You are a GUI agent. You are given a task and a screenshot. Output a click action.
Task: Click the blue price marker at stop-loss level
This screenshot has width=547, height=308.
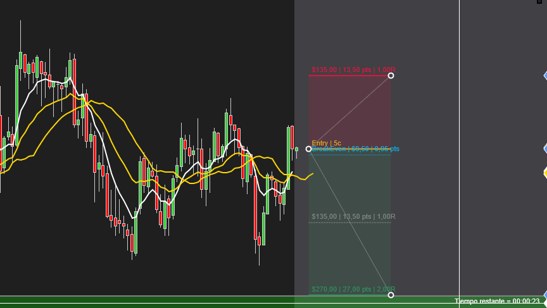pos(545,76)
